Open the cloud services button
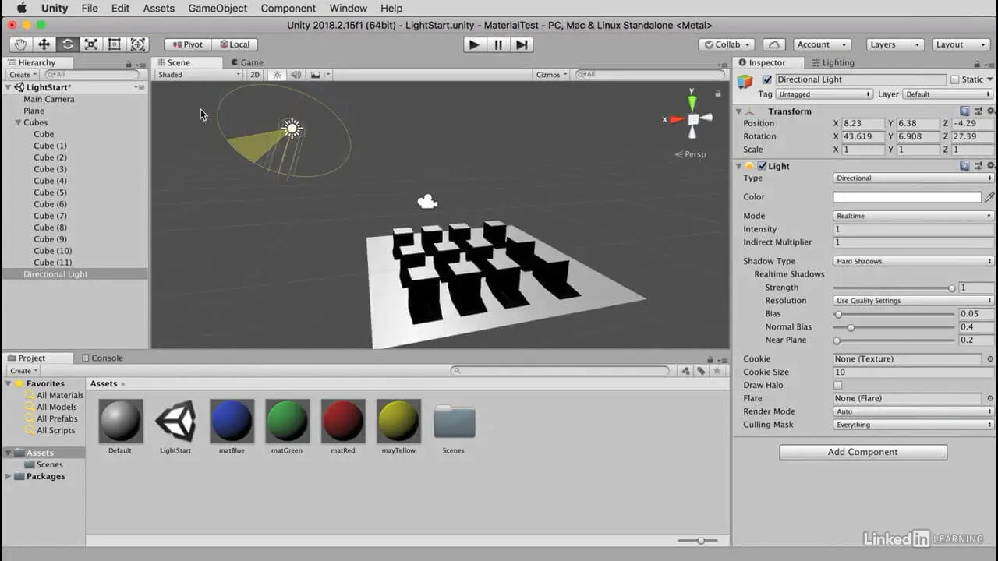The width and height of the screenshot is (998, 561). [x=773, y=44]
